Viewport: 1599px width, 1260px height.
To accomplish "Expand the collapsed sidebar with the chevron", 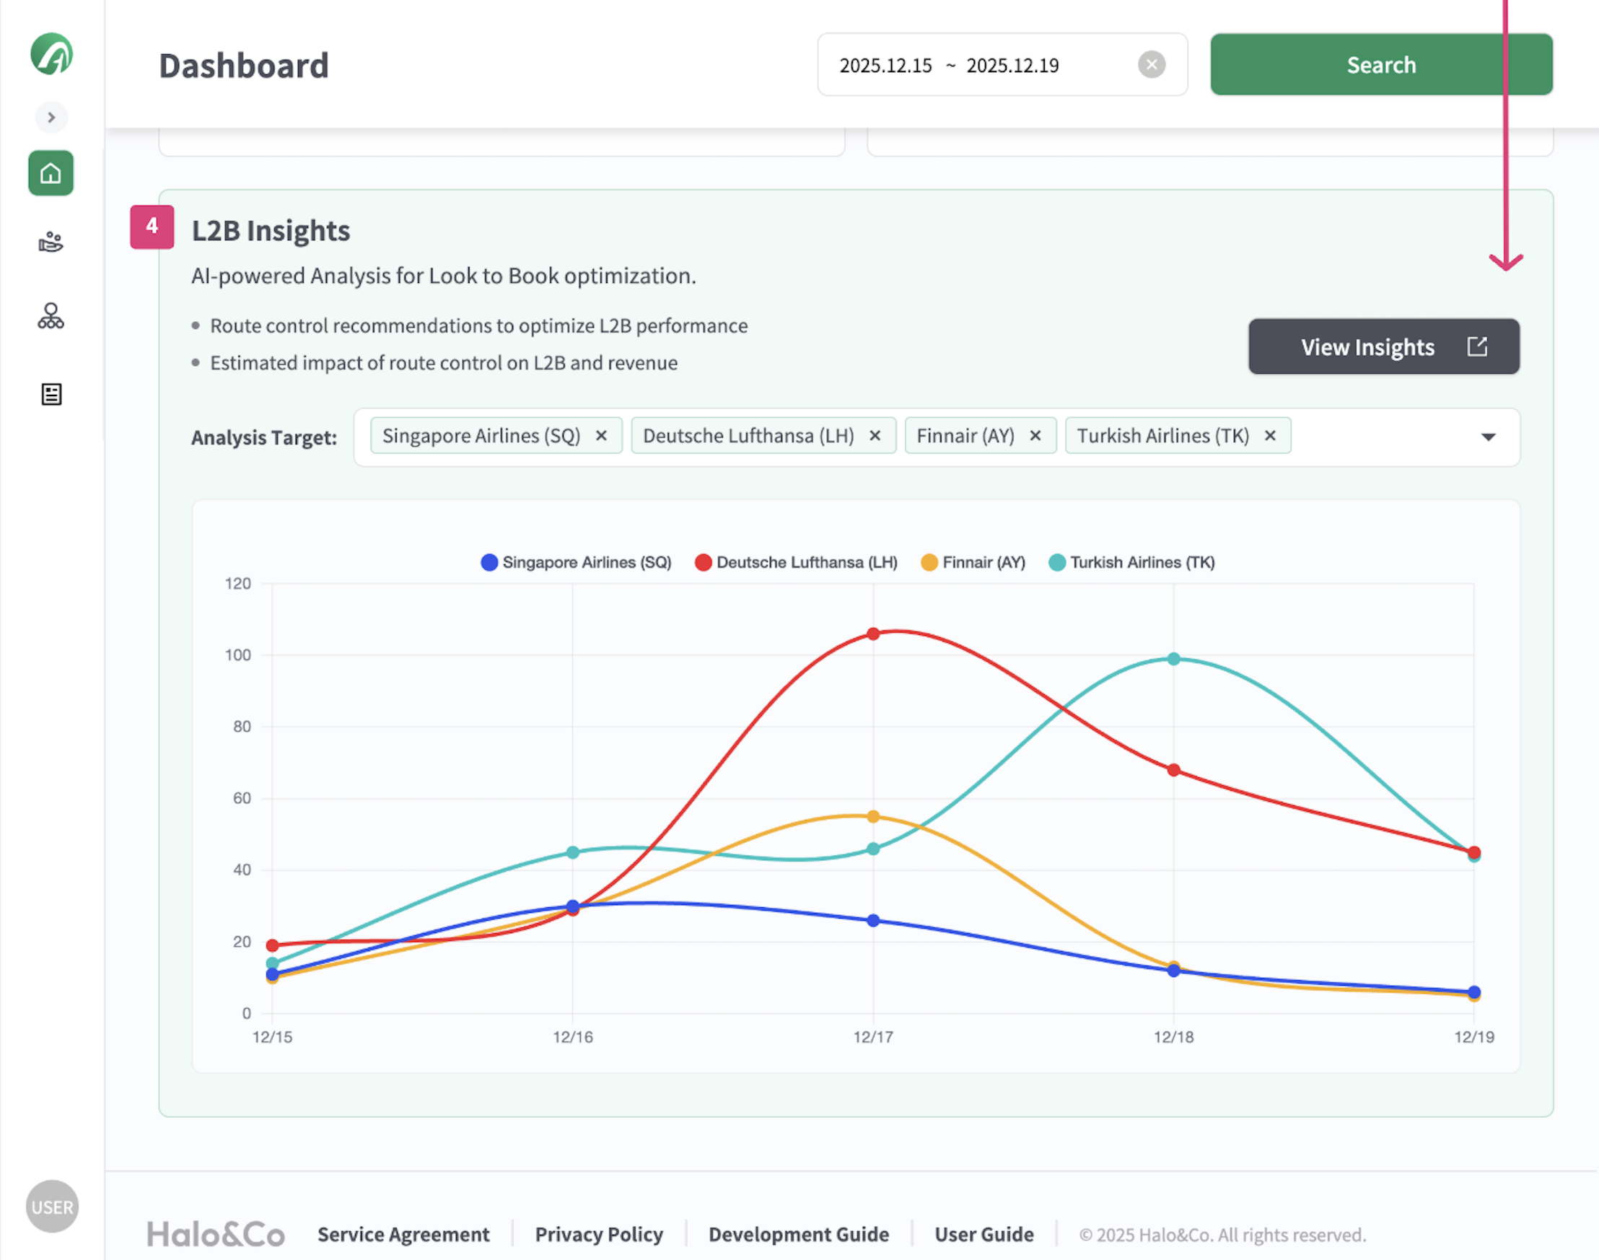I will click(51, 117).
